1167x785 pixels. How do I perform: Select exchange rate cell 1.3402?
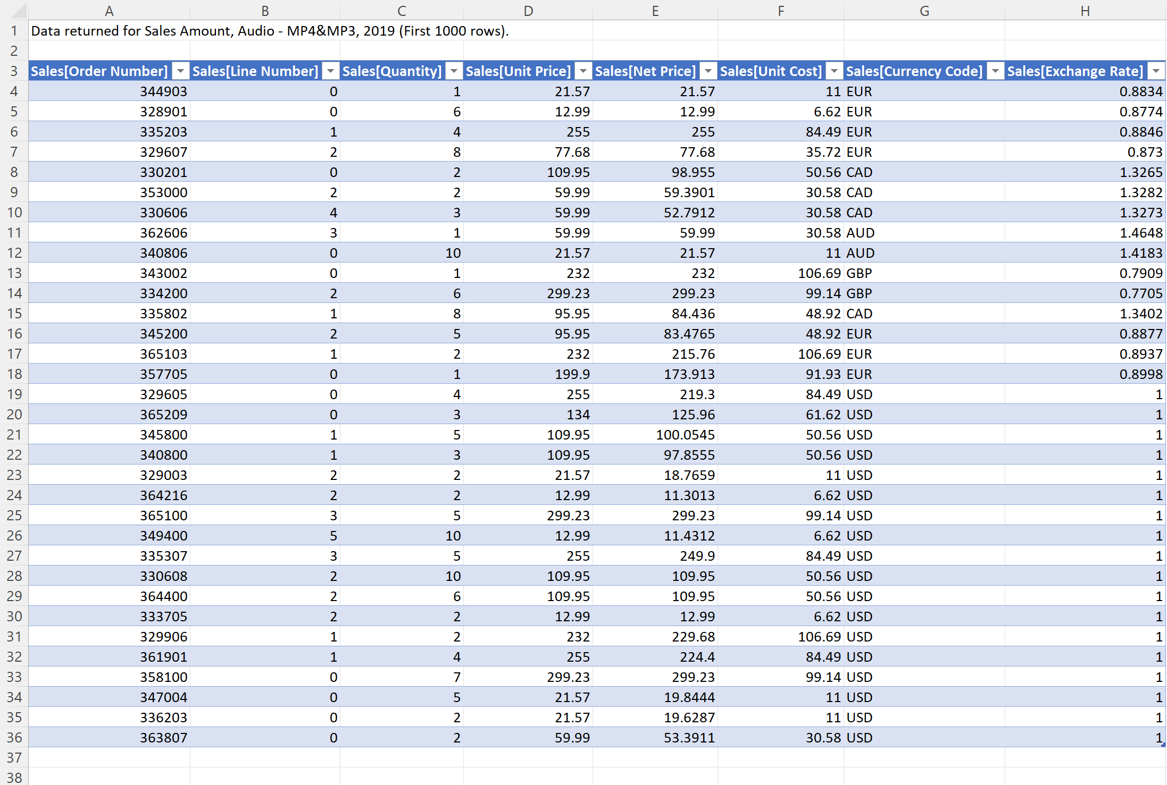[x=1085, y=314]
